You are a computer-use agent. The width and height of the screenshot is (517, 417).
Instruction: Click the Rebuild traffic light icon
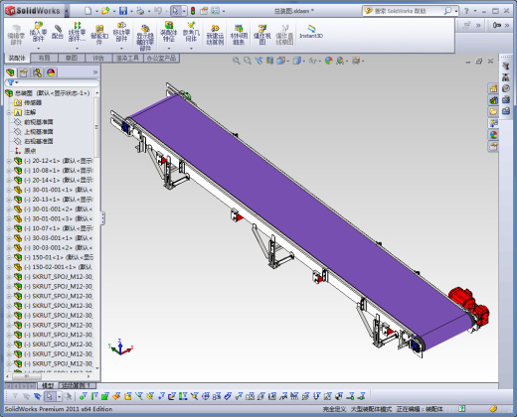tap(193, 11)
